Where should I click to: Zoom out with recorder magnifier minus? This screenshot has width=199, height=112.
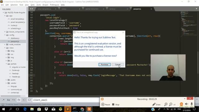pos(171,105)
